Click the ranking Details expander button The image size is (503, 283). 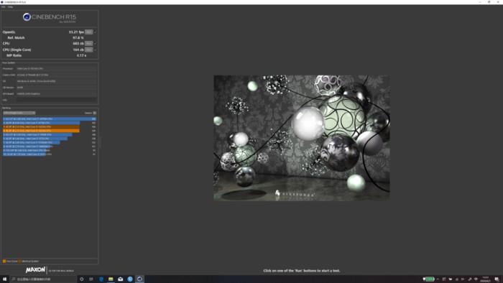94,113
